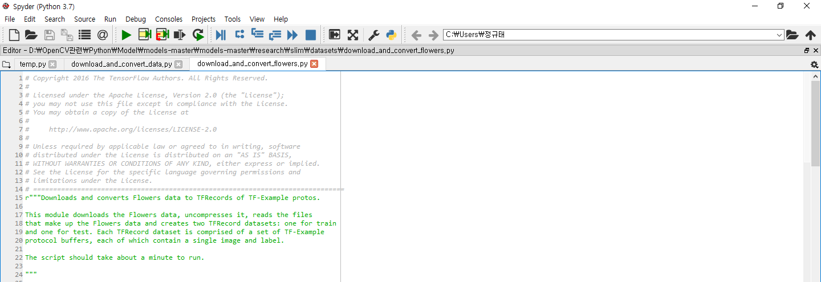Open the Tools menu
Screen dimensions: 821x282
232,19
